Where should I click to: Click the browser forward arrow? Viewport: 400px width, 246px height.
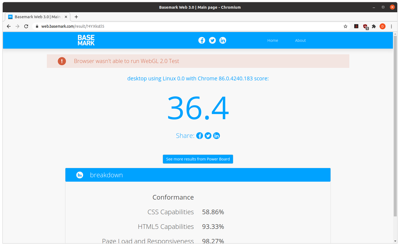click(x=17, y=26)
